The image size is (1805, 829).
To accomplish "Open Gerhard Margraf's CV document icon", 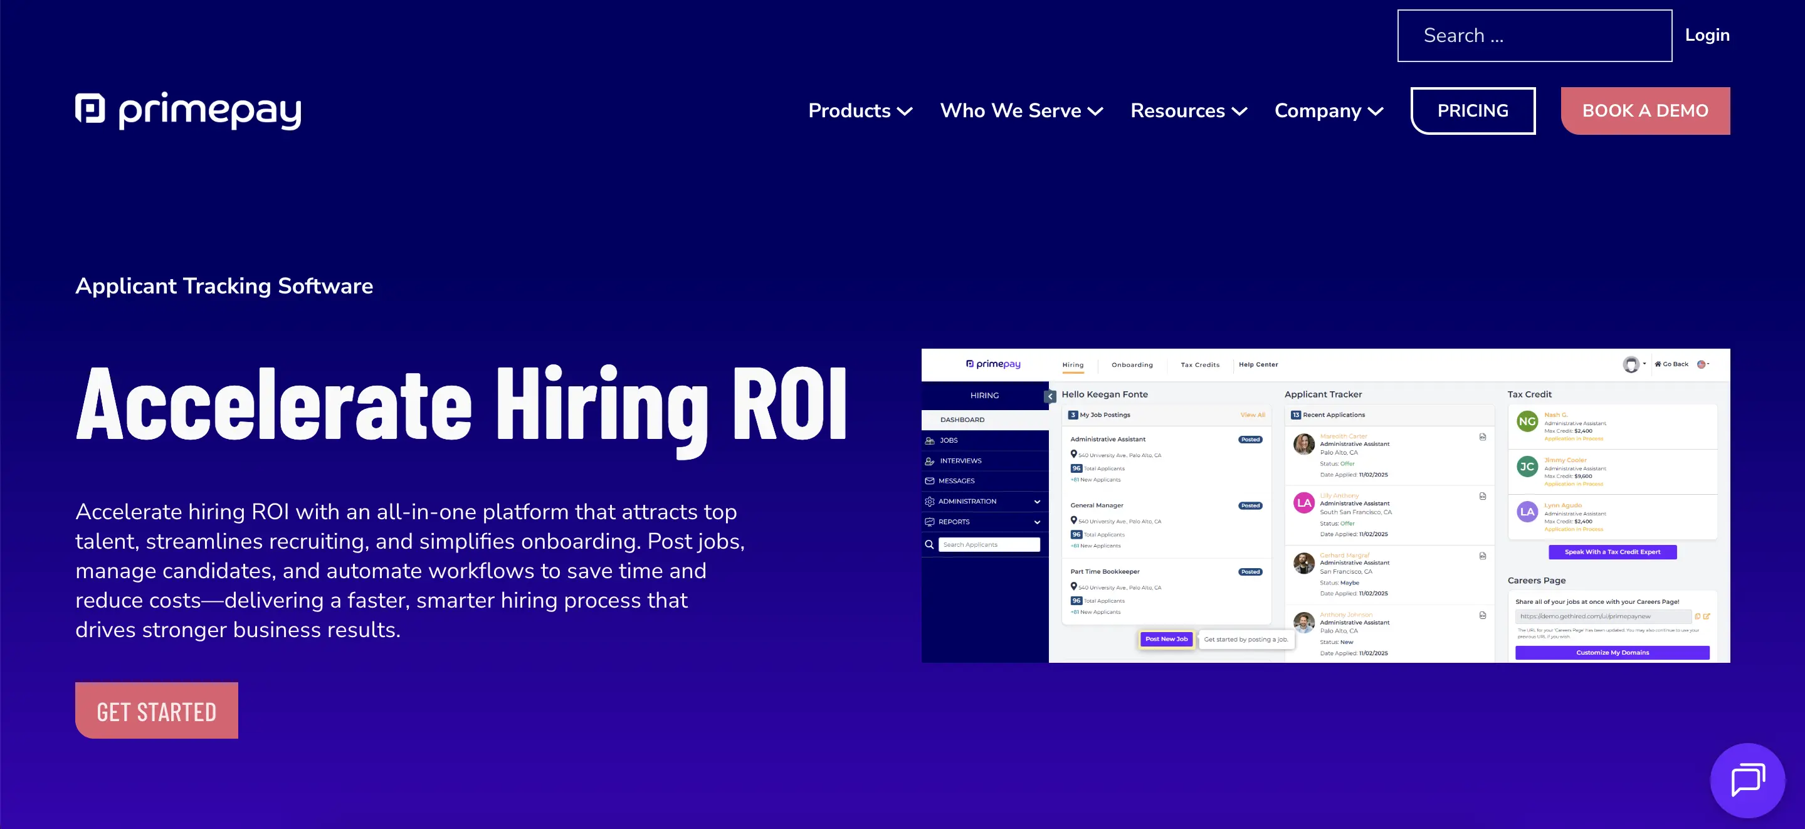I will coord(1483,556).
